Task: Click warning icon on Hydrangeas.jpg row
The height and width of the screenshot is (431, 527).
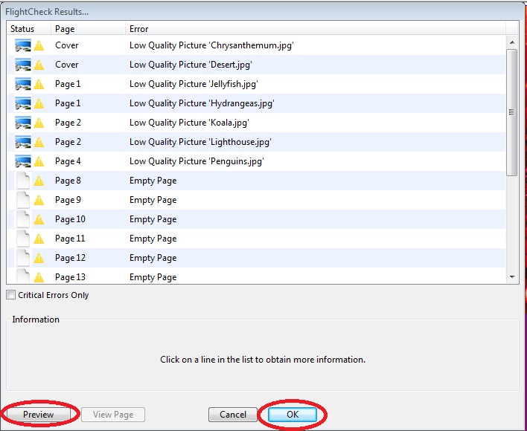Action: tap(39, 103)
